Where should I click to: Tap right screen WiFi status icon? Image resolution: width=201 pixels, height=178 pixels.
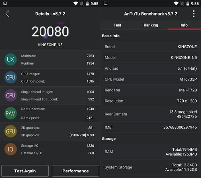tap(176, 4)
